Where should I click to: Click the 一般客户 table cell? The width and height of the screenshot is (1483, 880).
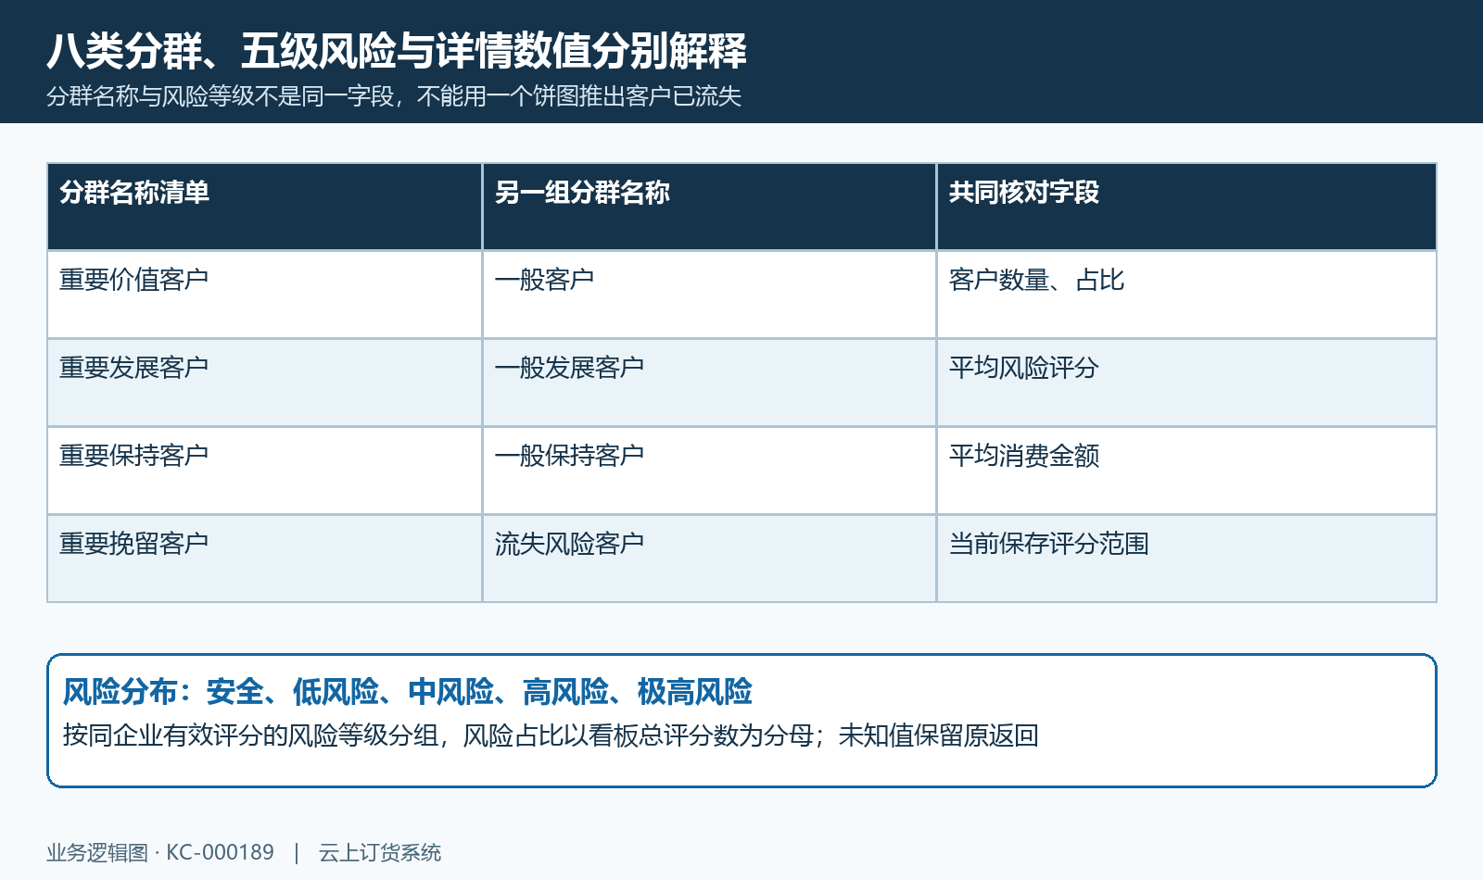[709, 295]
